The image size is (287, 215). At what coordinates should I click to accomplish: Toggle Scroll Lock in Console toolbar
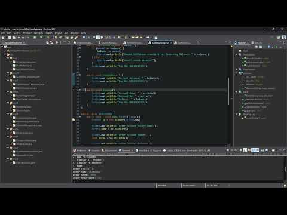pyautogui.click(x=245, y=150)
